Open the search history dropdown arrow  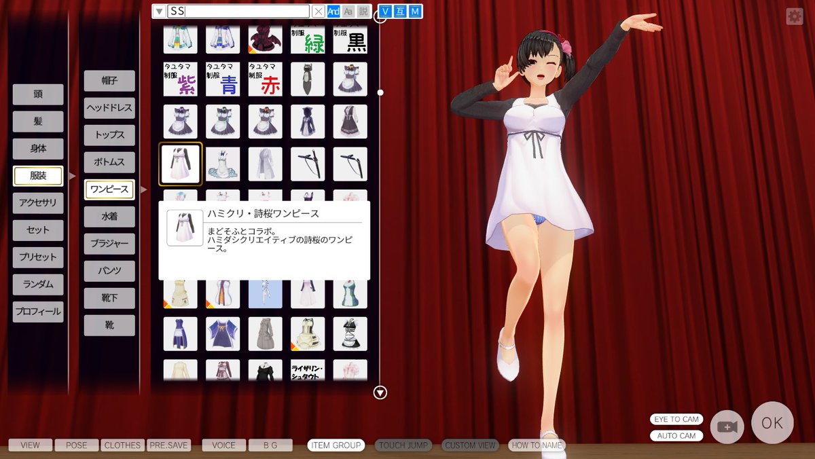160,11
